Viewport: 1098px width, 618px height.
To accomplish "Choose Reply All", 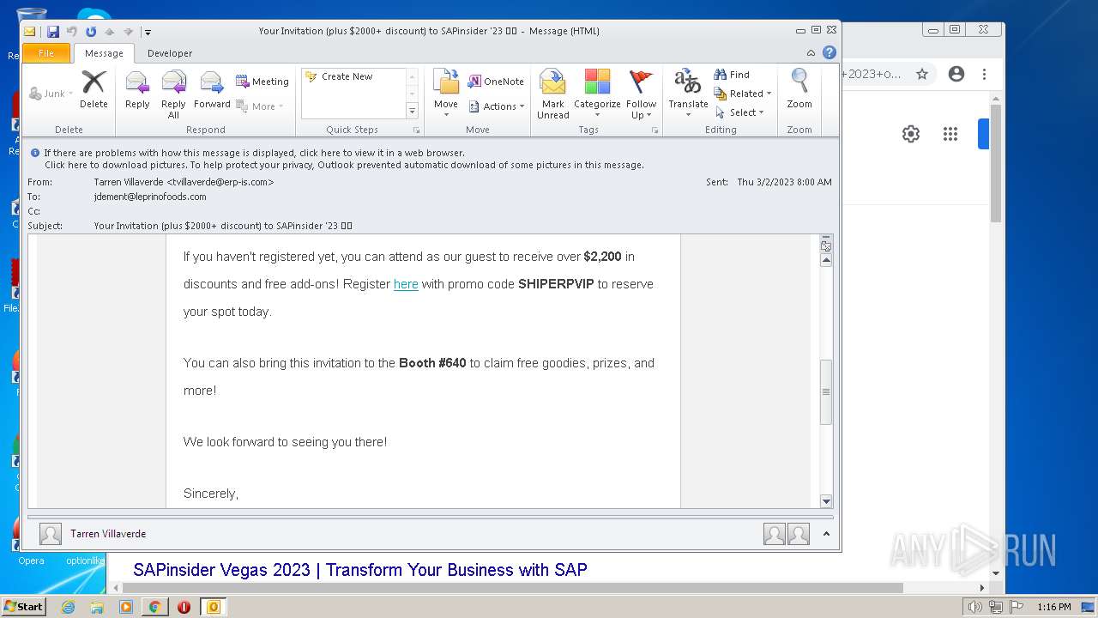I will coord(173,94).
